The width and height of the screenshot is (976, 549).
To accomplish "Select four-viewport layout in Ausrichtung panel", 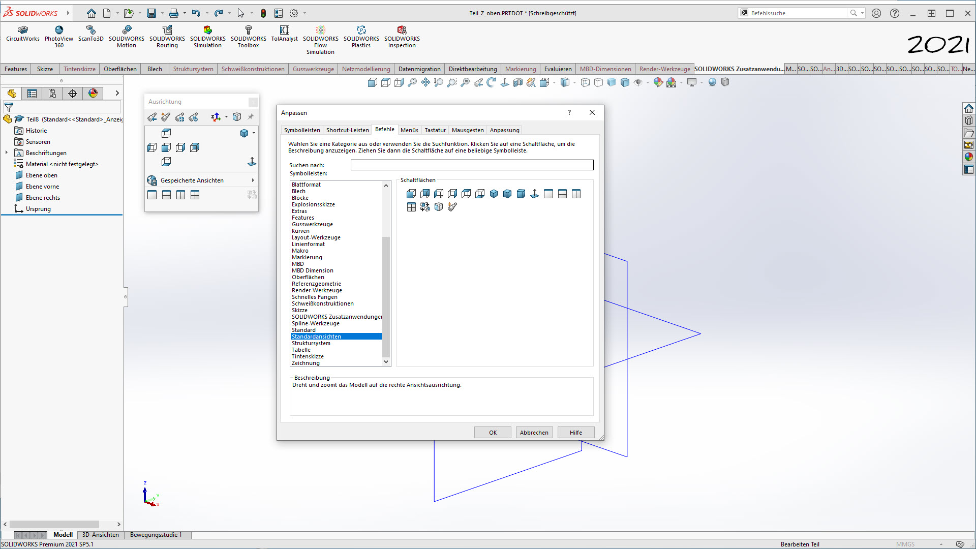I will [195, 195].
